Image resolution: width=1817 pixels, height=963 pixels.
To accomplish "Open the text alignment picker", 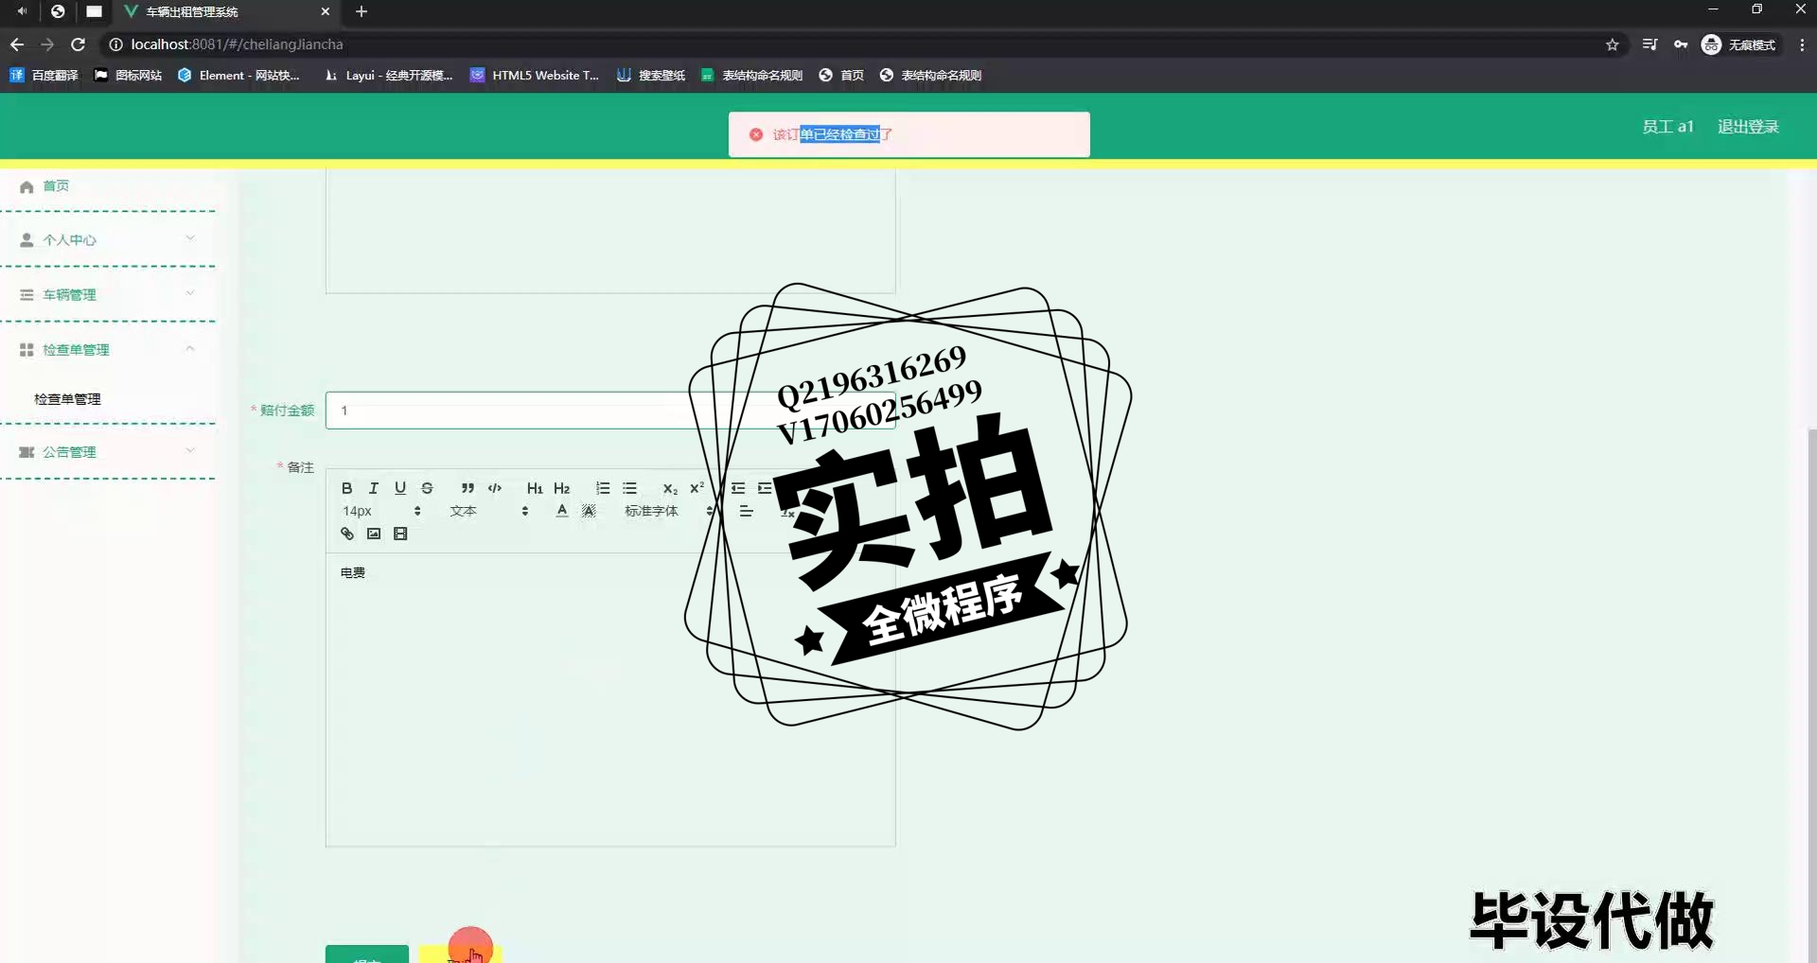I will pos(746,511).
